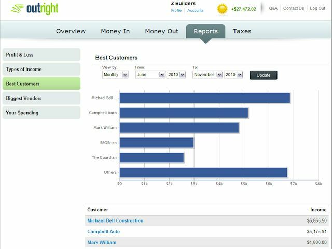Open the Campbell Auto customer link
The width and height of the screenshot is (332, 249).
(x=103, y=232)
